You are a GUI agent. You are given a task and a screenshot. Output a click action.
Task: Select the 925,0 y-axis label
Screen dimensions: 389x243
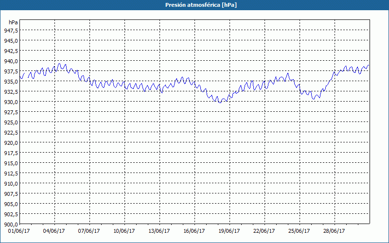11,122
